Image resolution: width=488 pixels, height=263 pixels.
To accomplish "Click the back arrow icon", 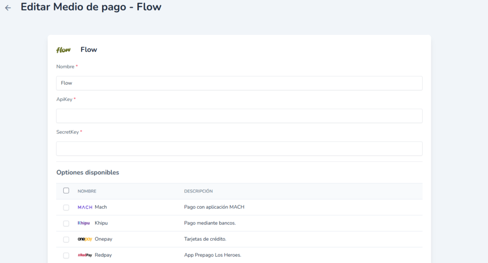I will pos(8,8).
